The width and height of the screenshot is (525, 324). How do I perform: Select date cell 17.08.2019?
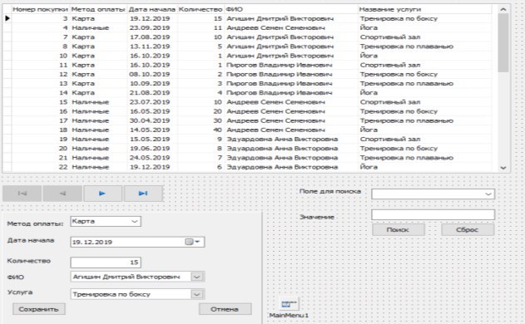pyautogui.click(x=150, y=37)
